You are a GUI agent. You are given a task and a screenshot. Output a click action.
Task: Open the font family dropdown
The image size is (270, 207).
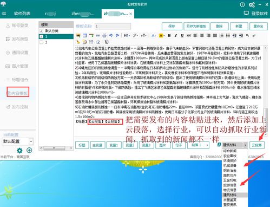[135, 36]
